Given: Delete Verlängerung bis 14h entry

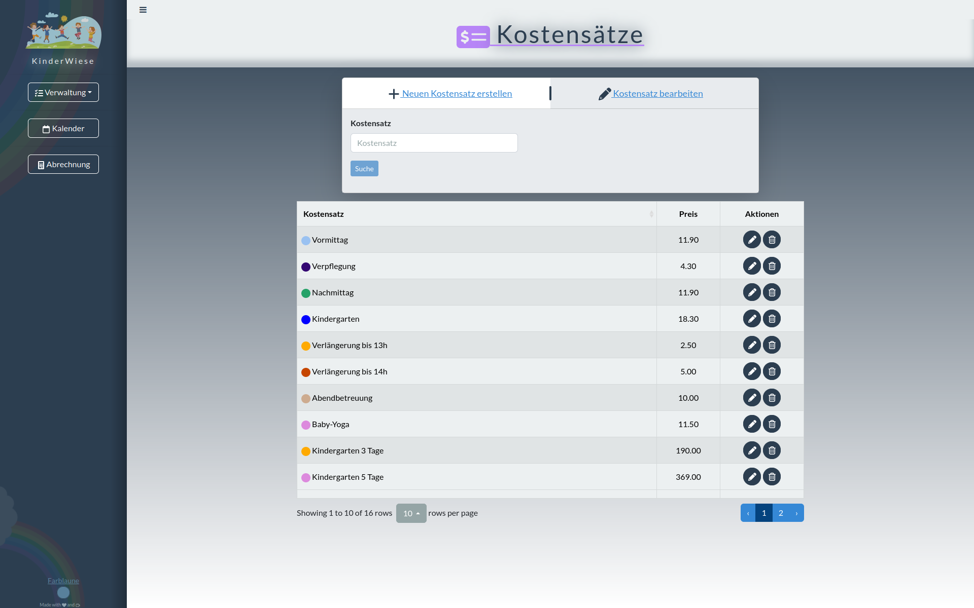Looking at the screenshot, I should coord(772,371).
